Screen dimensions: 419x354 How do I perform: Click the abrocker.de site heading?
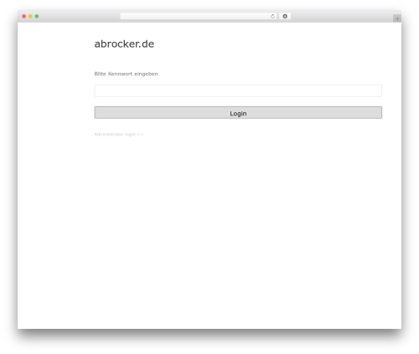click(x=124, y=44)
